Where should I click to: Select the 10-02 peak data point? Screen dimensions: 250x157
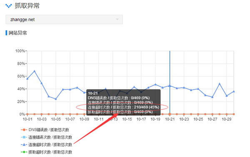(x=35, y=71)
